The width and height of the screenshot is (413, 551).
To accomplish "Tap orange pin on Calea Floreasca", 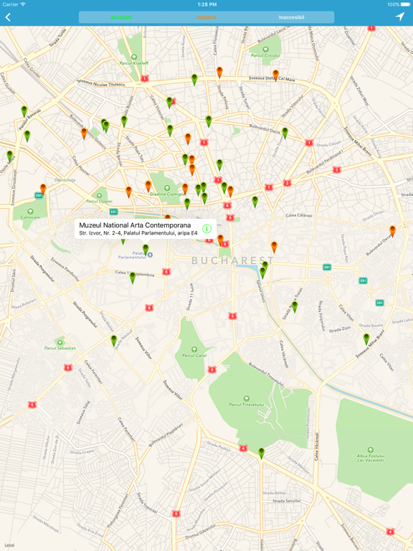I will [x=219, y=72].
